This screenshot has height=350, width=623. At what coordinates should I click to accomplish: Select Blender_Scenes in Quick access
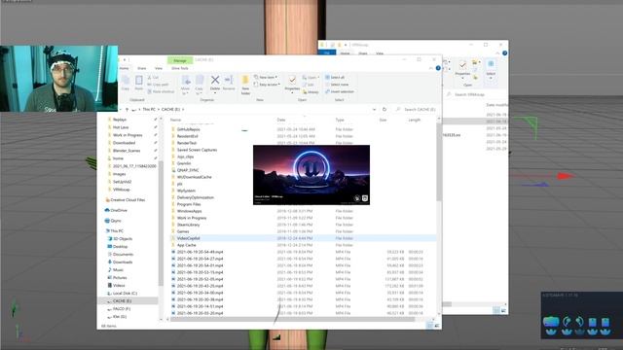tap(127, 151)
